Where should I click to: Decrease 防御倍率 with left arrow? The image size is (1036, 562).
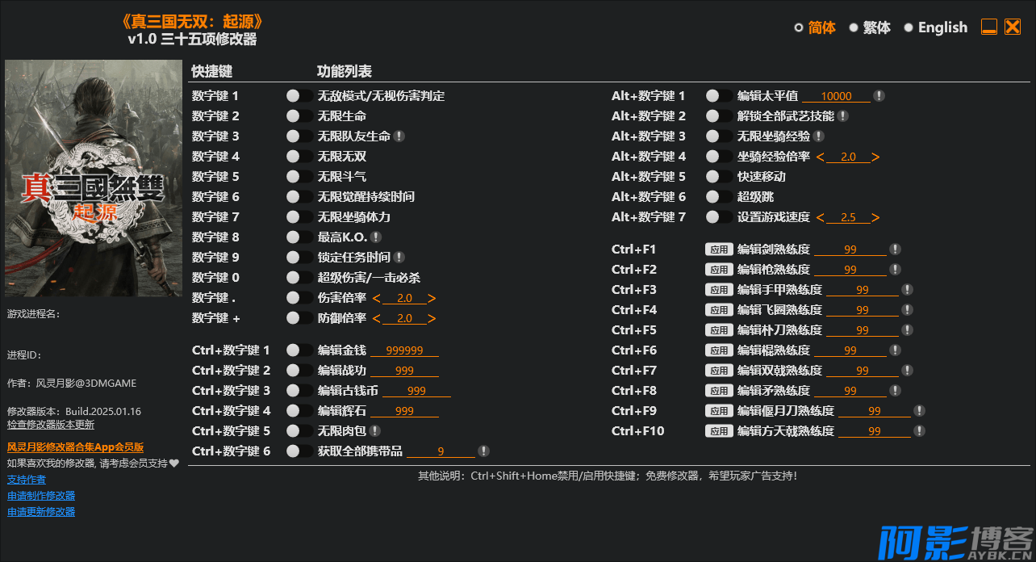(x=377, y=318)
